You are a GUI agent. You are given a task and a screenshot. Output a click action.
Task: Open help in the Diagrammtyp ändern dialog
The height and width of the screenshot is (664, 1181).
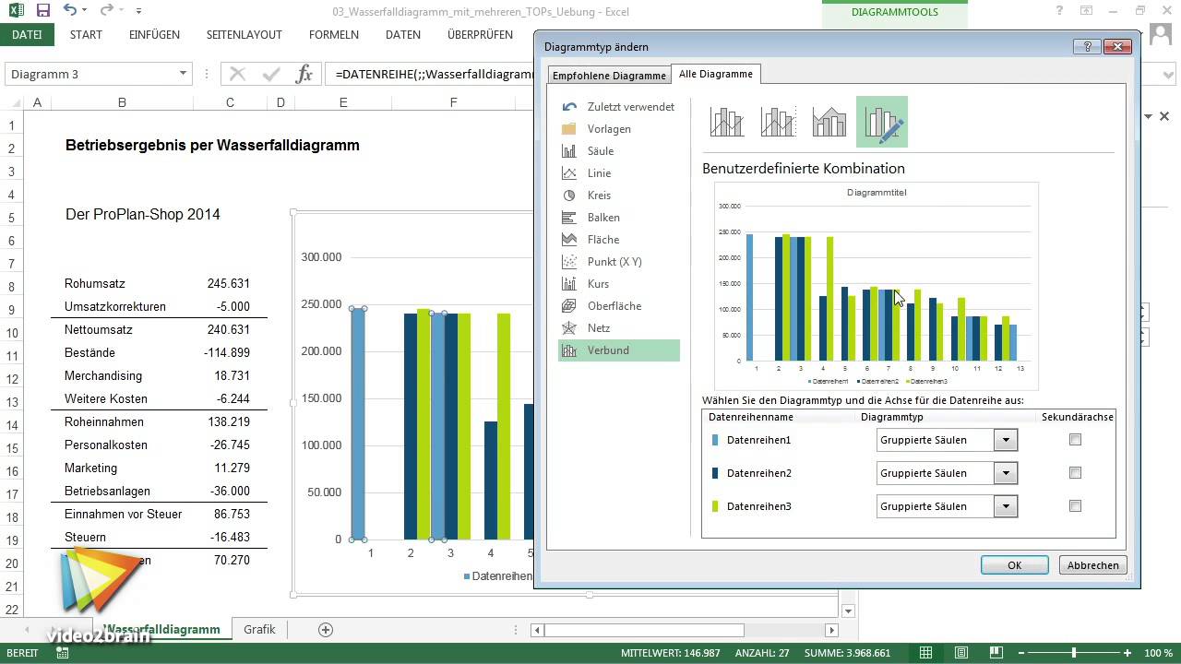point(1087,47)
